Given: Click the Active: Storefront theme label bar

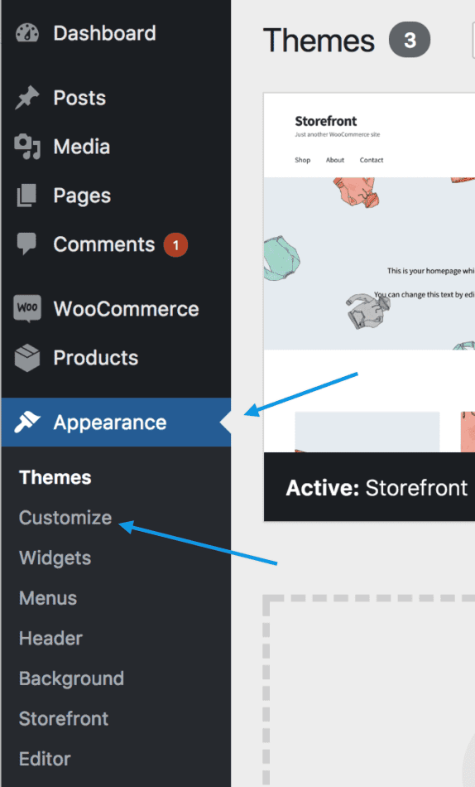Looking at the screenshot, I should (x=370, y=487).
